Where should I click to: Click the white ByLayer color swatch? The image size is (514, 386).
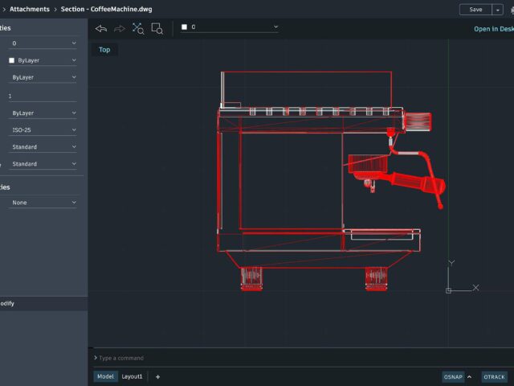(11, 60)
